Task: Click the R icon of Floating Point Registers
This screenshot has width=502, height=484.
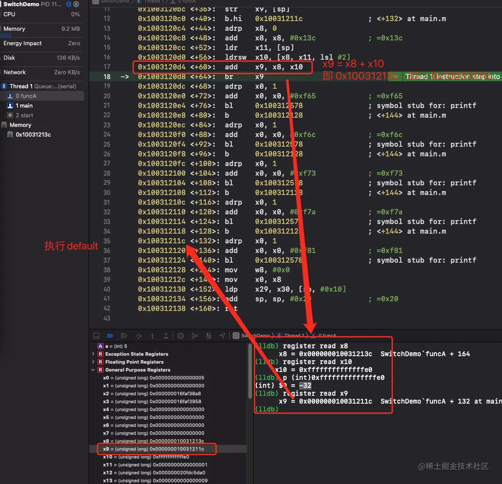Action: click(x=100, y=362)
